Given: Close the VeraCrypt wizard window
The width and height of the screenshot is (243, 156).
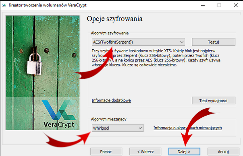Looking at the screenshot, I should coord(236,5).
